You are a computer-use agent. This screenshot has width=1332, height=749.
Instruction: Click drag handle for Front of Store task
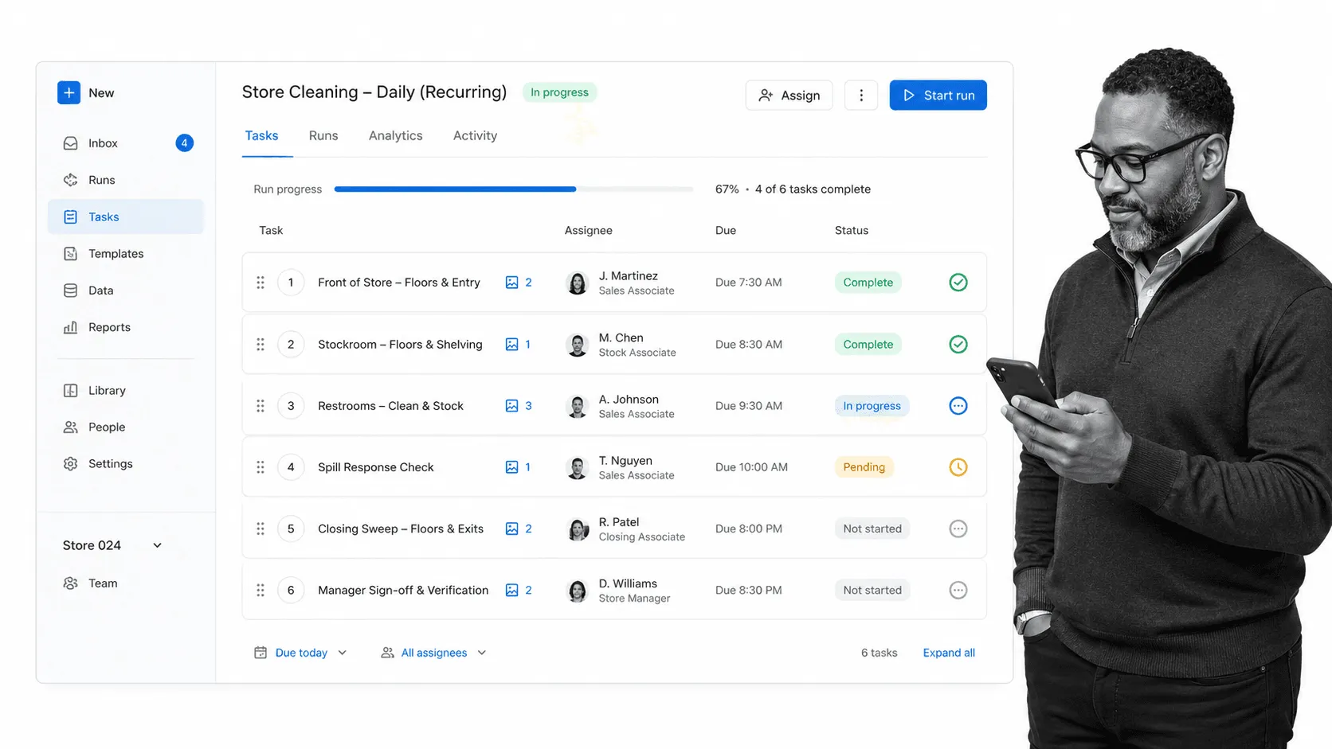click(x=261, y=283)
